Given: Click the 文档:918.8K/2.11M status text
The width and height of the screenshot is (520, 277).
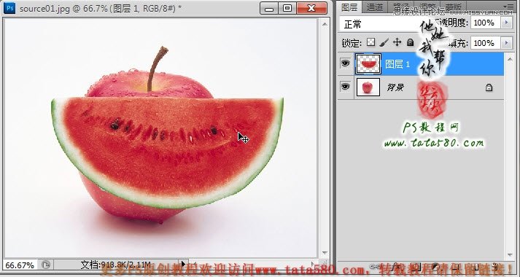Looking at the screenshot, I should [116, 265].
